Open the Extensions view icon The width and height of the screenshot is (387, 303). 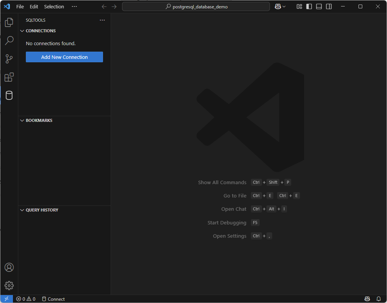tap(9, 77)
